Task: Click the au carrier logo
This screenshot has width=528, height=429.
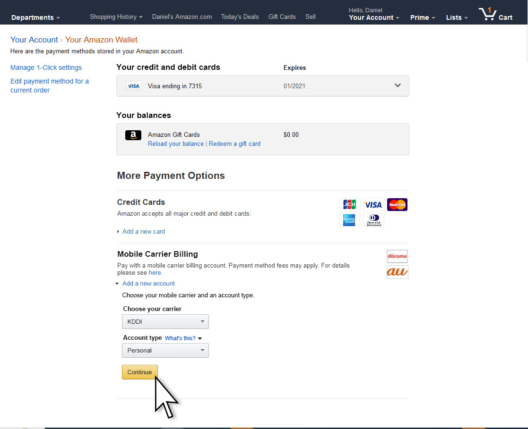Action: click(397, 272)
